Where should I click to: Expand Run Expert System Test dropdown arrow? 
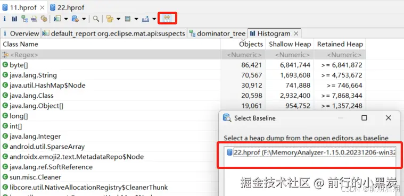tap(66, 19)
